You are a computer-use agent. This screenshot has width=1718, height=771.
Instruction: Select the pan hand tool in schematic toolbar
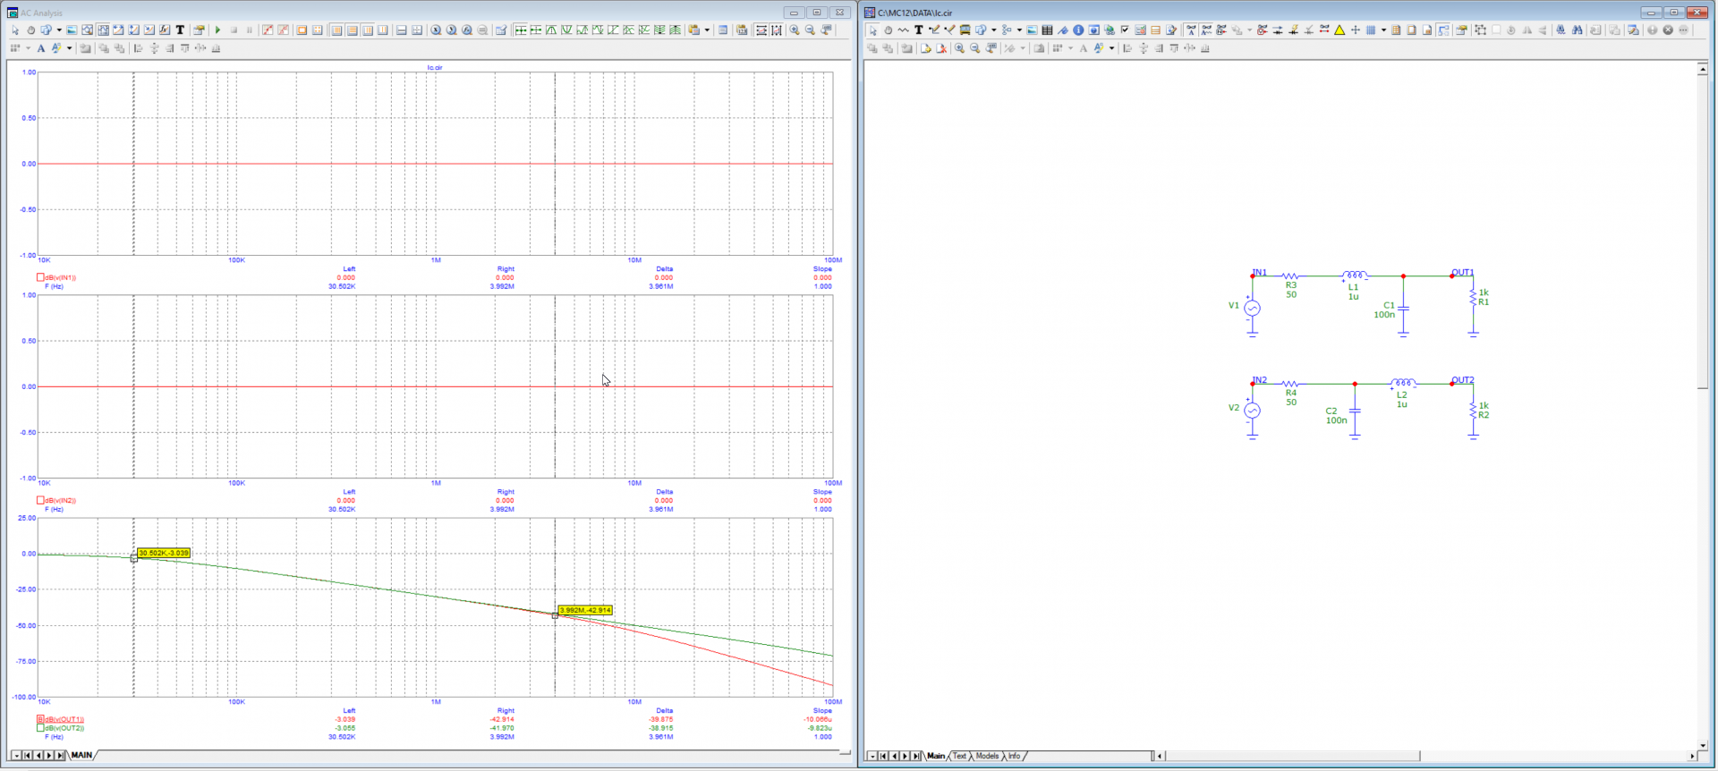(x=888, y=30)
